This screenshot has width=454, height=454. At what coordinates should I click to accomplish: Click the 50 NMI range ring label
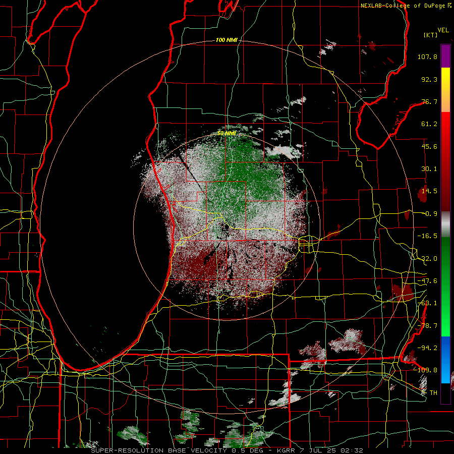226,134
